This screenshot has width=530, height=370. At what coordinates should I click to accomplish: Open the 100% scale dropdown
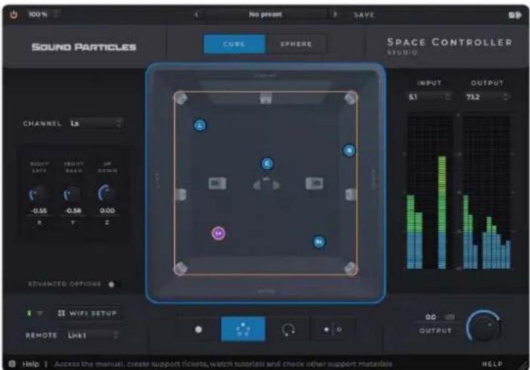(43, 14)
